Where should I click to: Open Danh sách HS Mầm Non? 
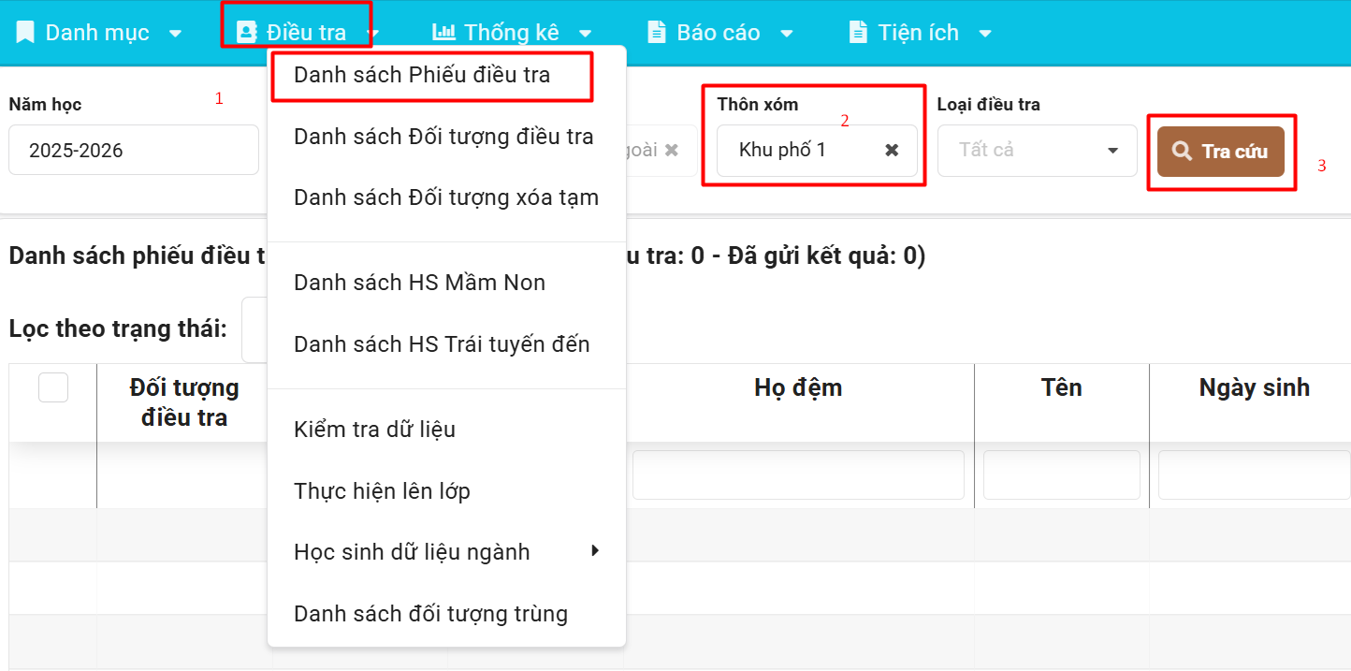click(x=419, y=283)
